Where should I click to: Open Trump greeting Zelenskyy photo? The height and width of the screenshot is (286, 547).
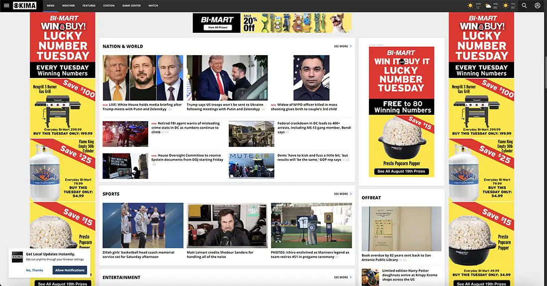pyautogui.click(x=227, y=77)
